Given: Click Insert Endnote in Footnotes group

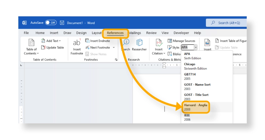Looking at the screenshot, I should (x=98, y=41).
